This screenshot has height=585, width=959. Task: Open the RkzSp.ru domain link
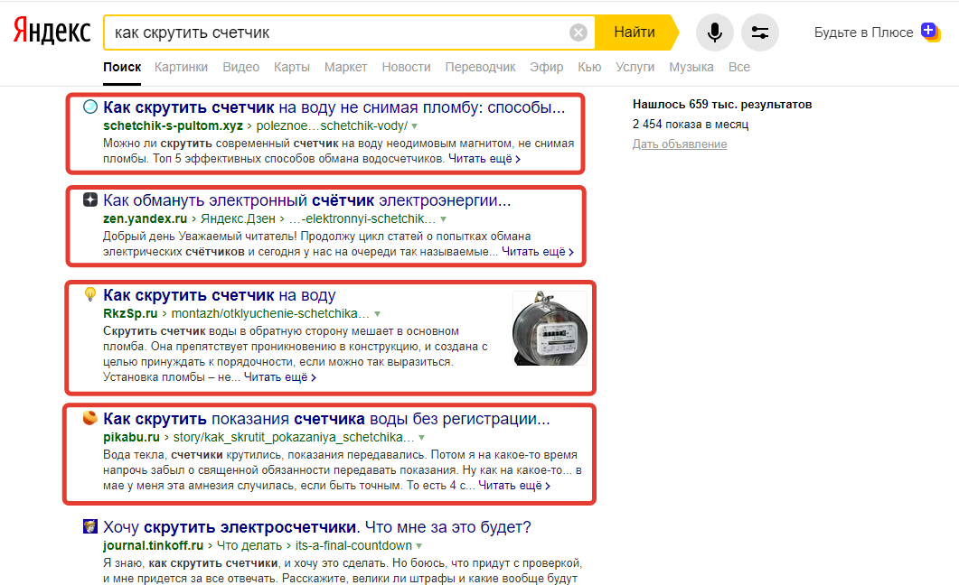coord(130,313)
